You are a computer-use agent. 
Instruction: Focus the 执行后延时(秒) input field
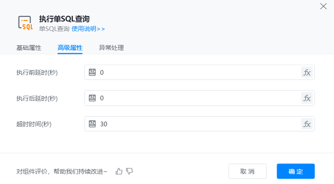198,98
